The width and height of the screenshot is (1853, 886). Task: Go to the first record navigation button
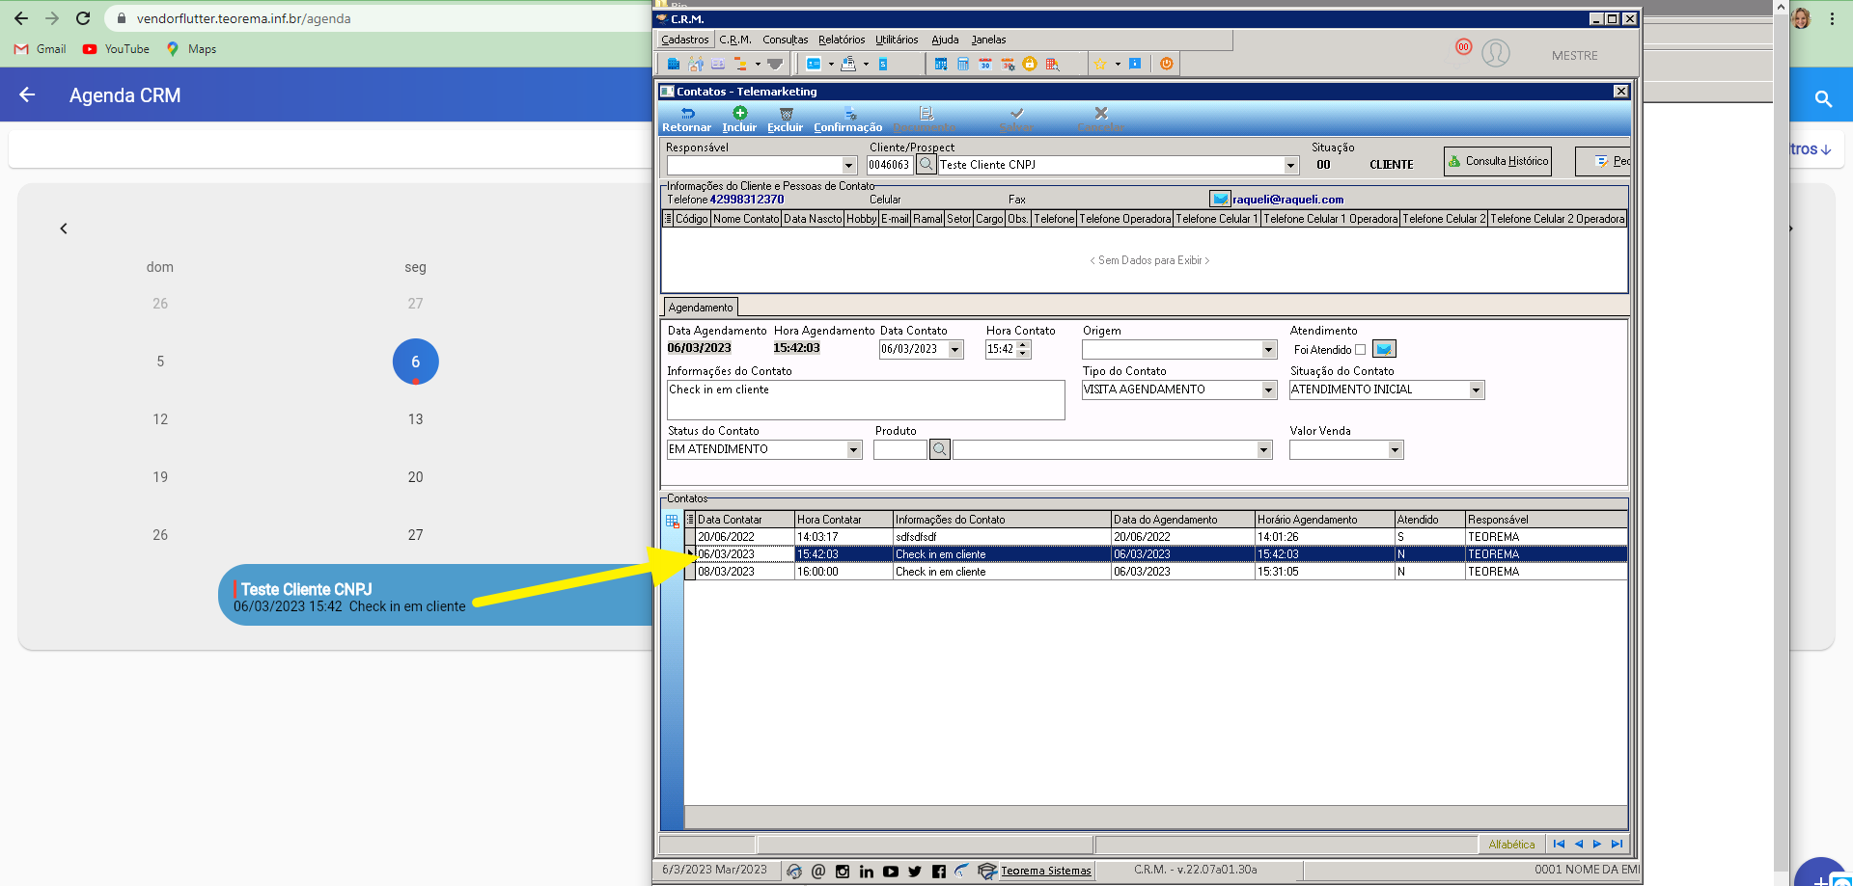tap(1559, 844)
